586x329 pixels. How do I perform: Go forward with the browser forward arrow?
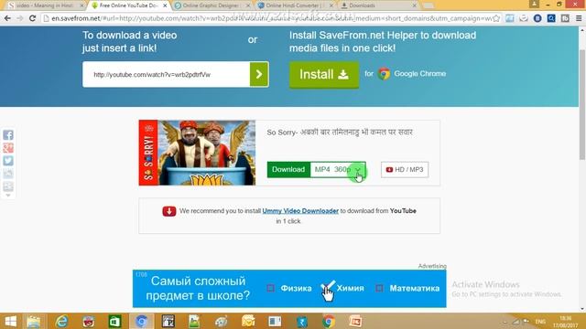20,18
